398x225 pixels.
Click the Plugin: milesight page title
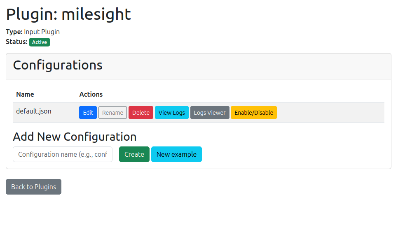(x=68, y=14)
